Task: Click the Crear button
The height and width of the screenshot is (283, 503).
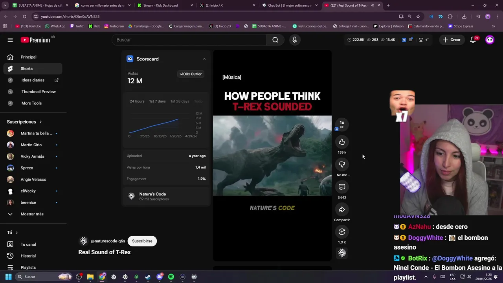Action: (452, 40)
